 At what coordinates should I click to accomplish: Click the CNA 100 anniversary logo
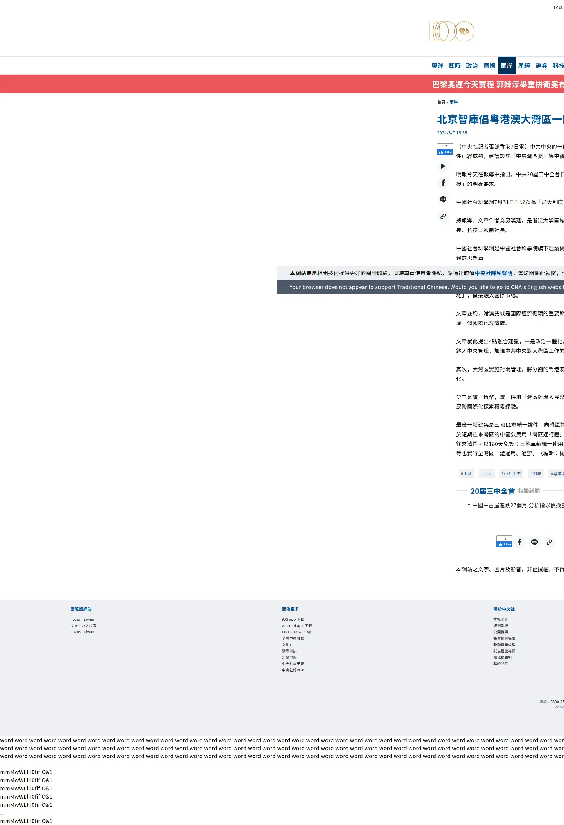click(451, 31)
